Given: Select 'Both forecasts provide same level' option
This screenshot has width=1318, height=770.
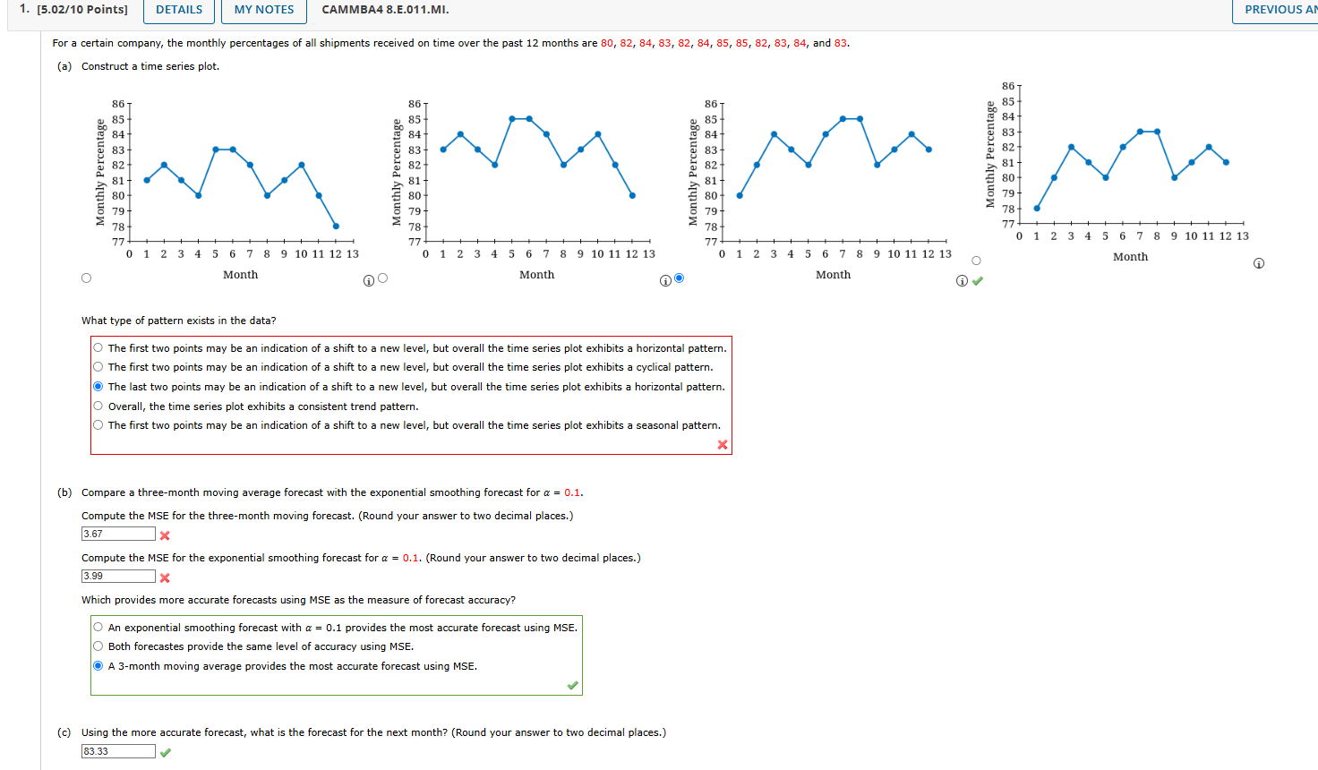Looking at the screenshot, I should pyautogui.click(x=98, y=646).
